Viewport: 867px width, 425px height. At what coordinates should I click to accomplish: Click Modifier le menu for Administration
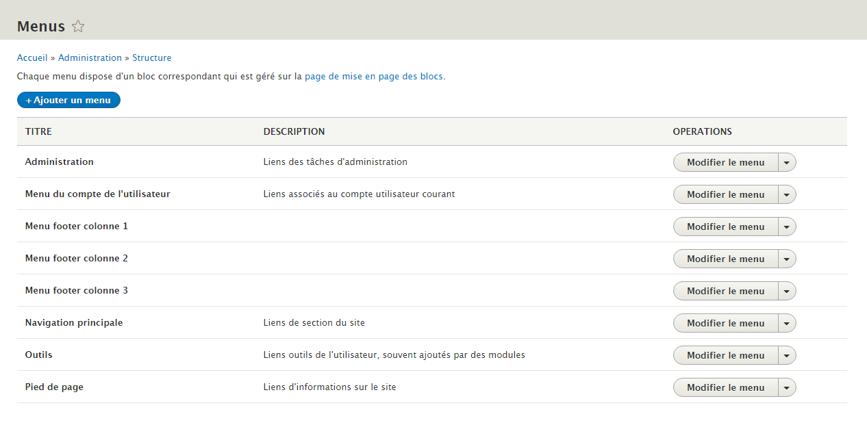pyautogui.click(x=725, y=162)
